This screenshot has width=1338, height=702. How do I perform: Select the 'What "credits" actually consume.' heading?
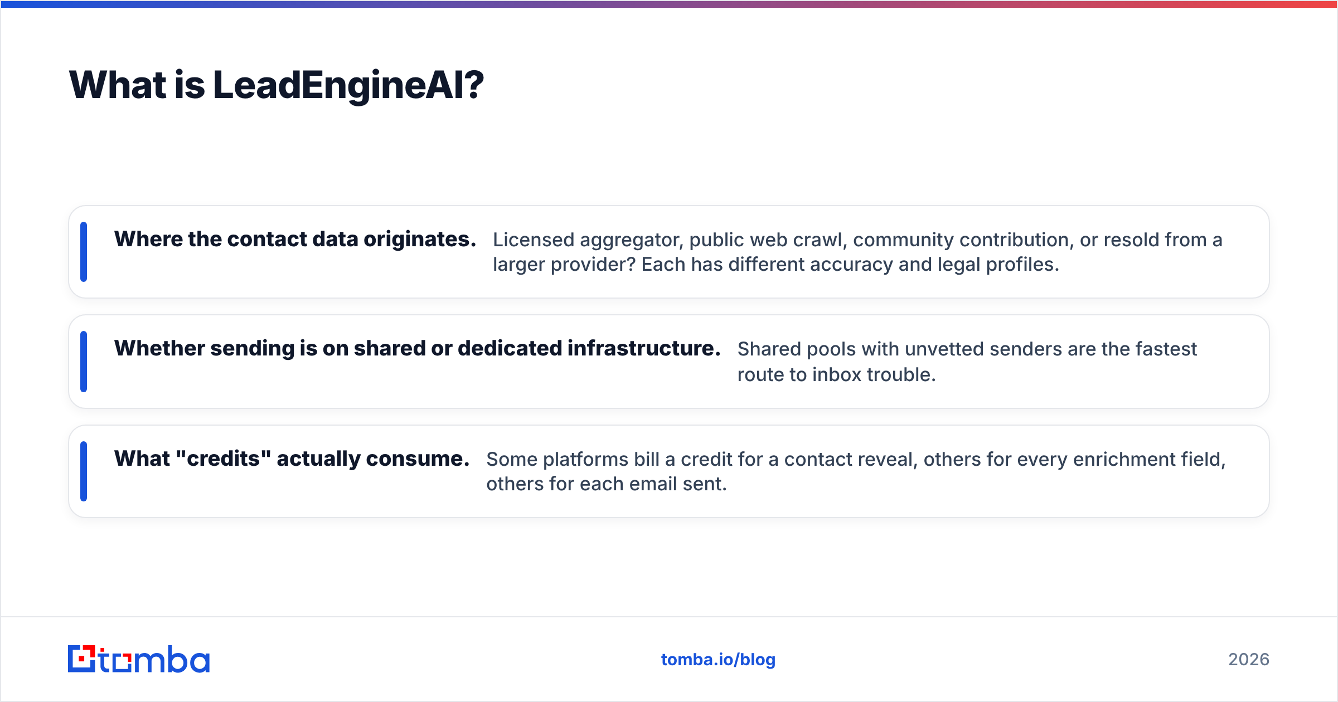click(292, 459)
